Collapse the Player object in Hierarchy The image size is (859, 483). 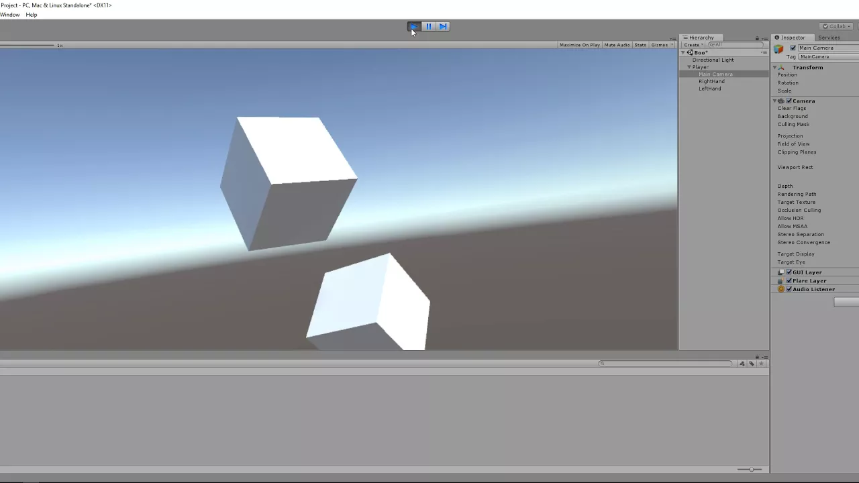click(689, 67)
